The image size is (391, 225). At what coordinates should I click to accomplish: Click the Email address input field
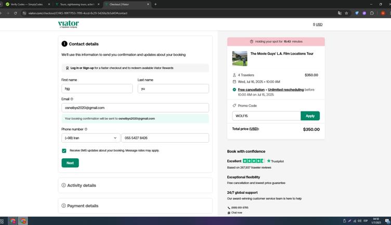point(135,108)
